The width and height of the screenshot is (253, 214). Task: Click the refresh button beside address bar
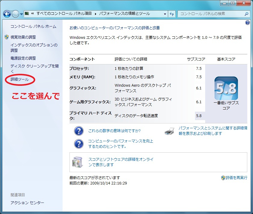(172, 14)
